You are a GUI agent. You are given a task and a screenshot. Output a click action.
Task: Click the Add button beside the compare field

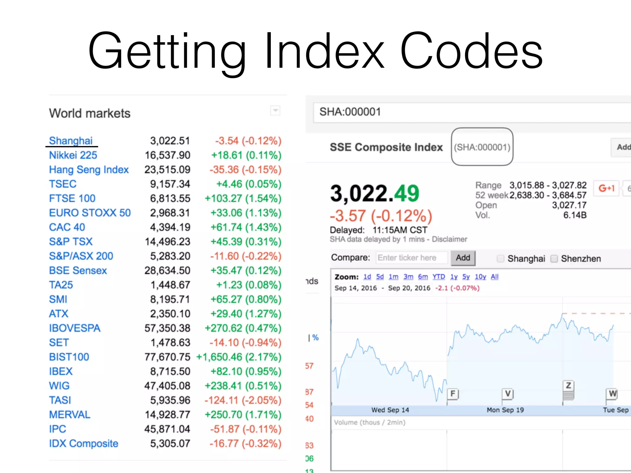pyautogui.click(x=463, y=258)
